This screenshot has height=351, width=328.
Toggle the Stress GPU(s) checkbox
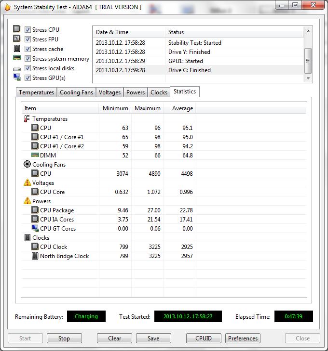27,78
